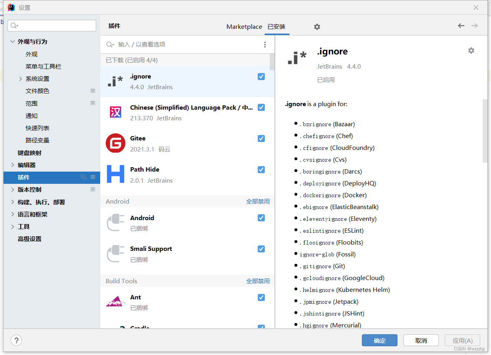The height and width of the screenshot is (355, 491).
Task: Switch to the 已安装 tab
Action: pos(276,27)
